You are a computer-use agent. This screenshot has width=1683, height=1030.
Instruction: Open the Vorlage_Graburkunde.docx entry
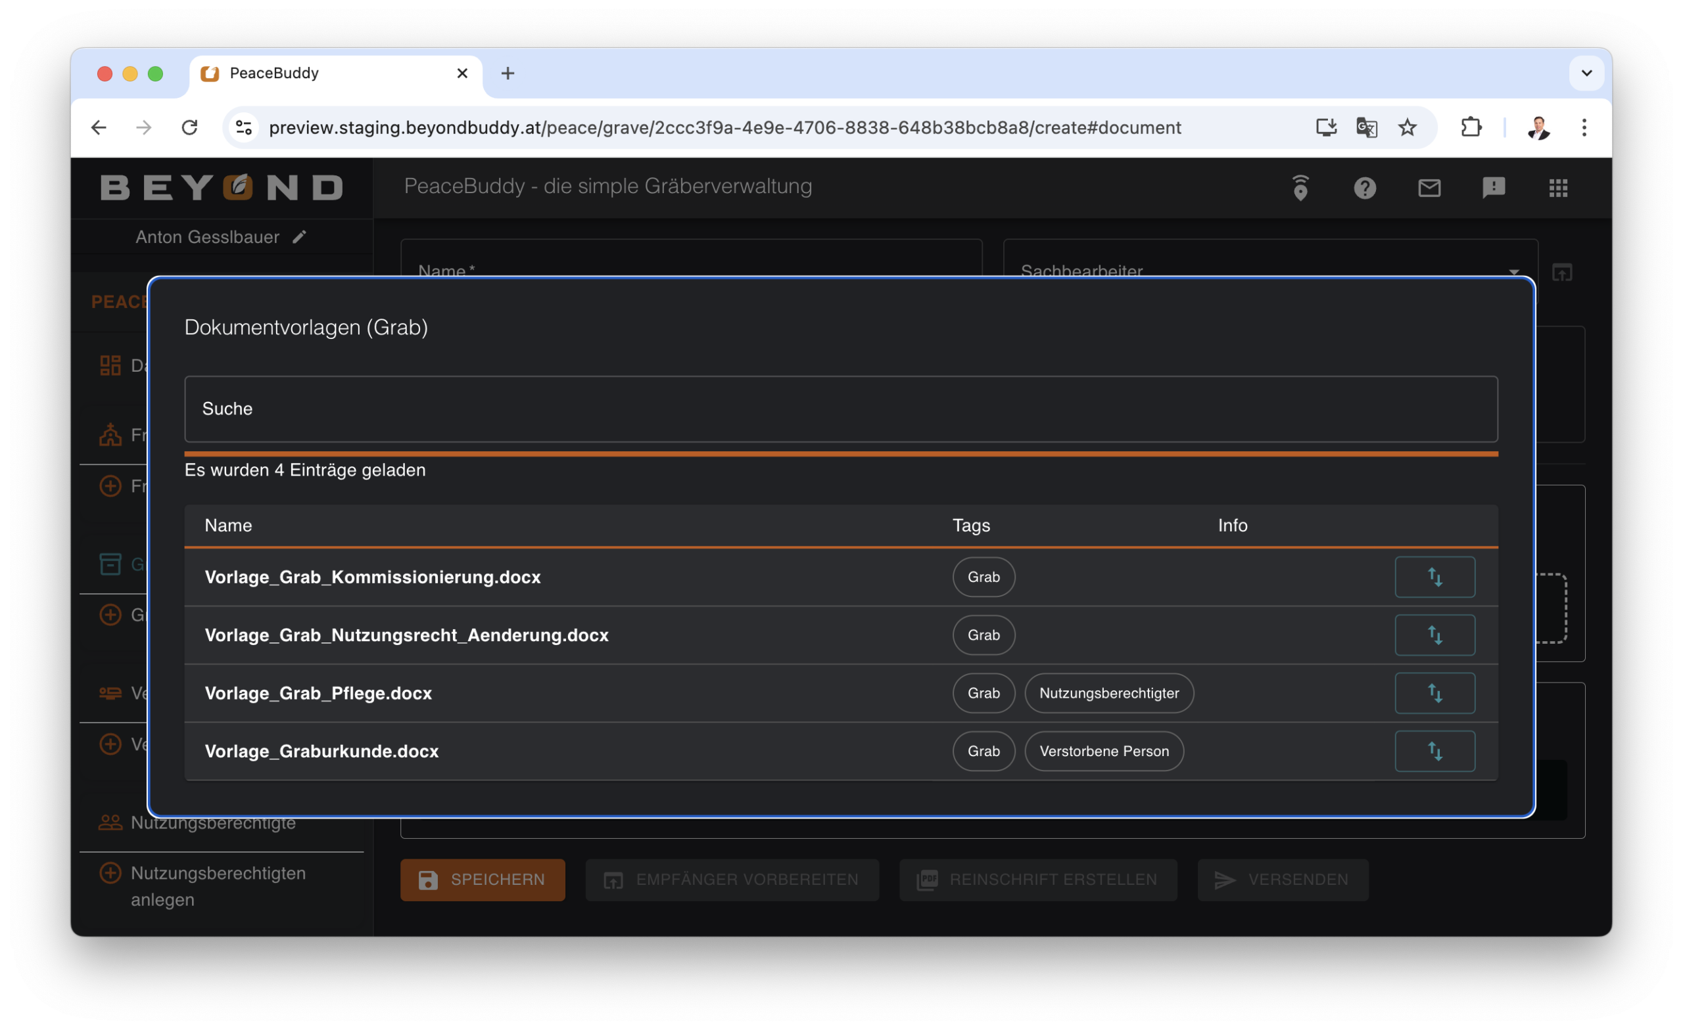pyautogui.click(x=321, y=751)
